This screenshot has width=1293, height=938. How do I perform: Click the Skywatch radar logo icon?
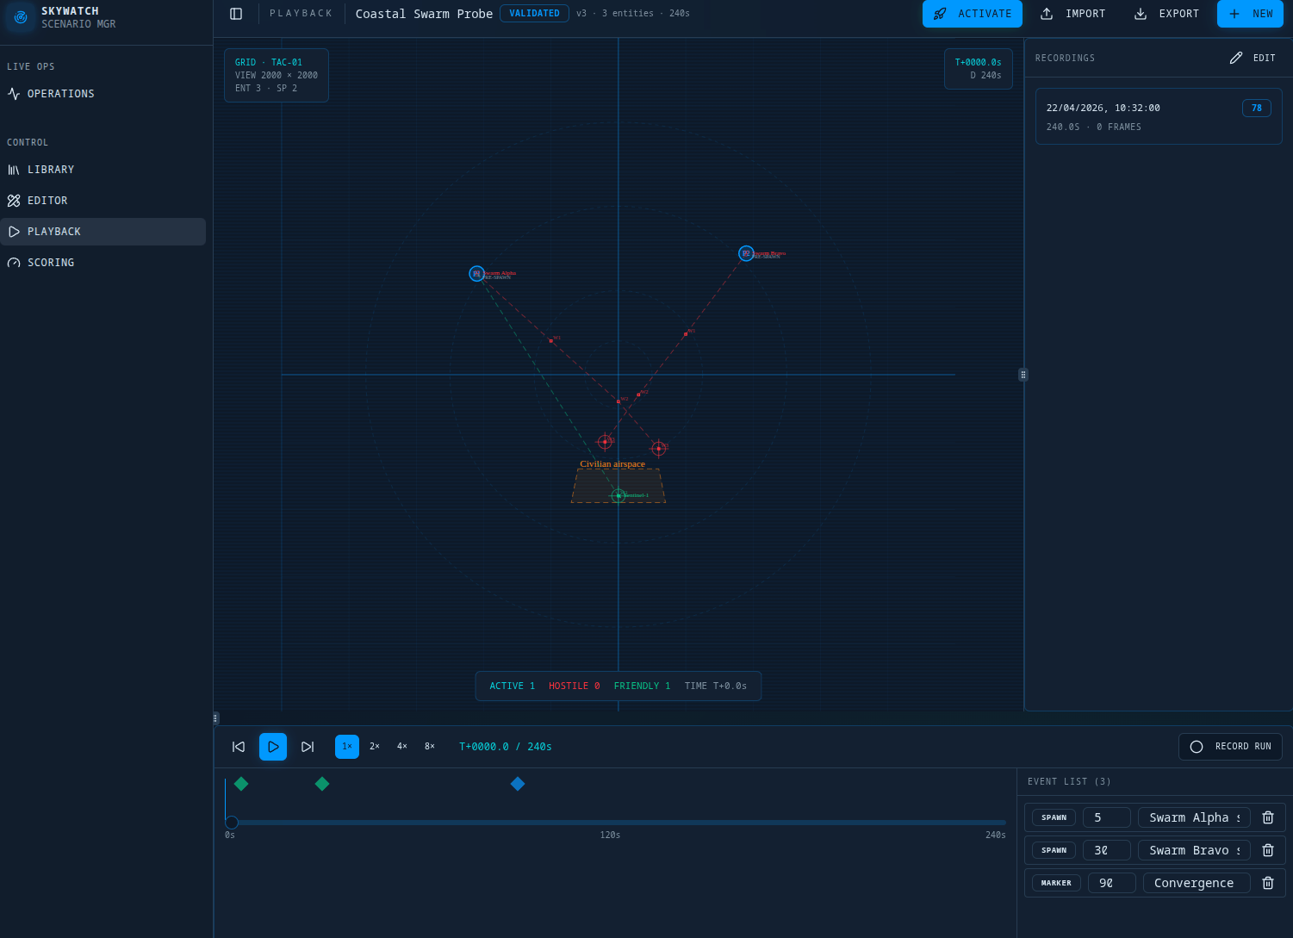pyautogui.click(x=21, y=17)
